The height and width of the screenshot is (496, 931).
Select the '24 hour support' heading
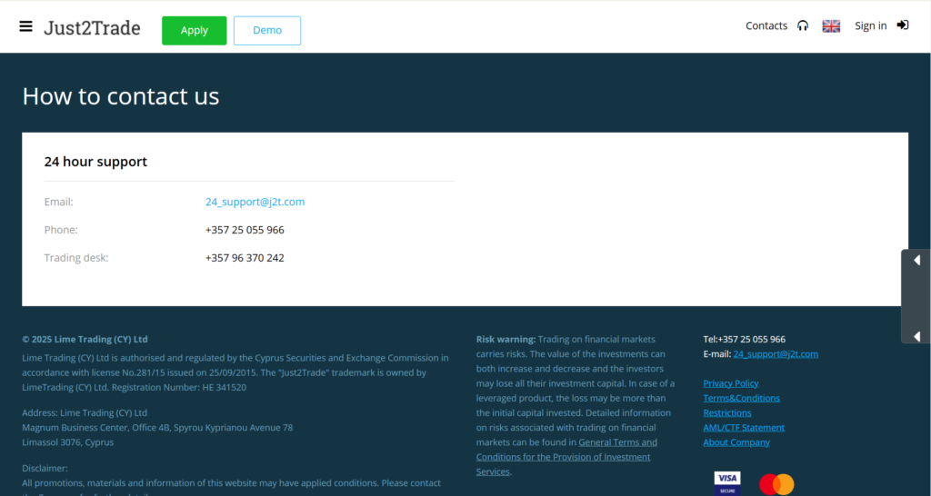[x=95, y=162]
